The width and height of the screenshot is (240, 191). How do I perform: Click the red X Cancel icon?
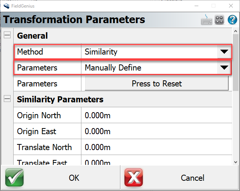pos(134,178)
